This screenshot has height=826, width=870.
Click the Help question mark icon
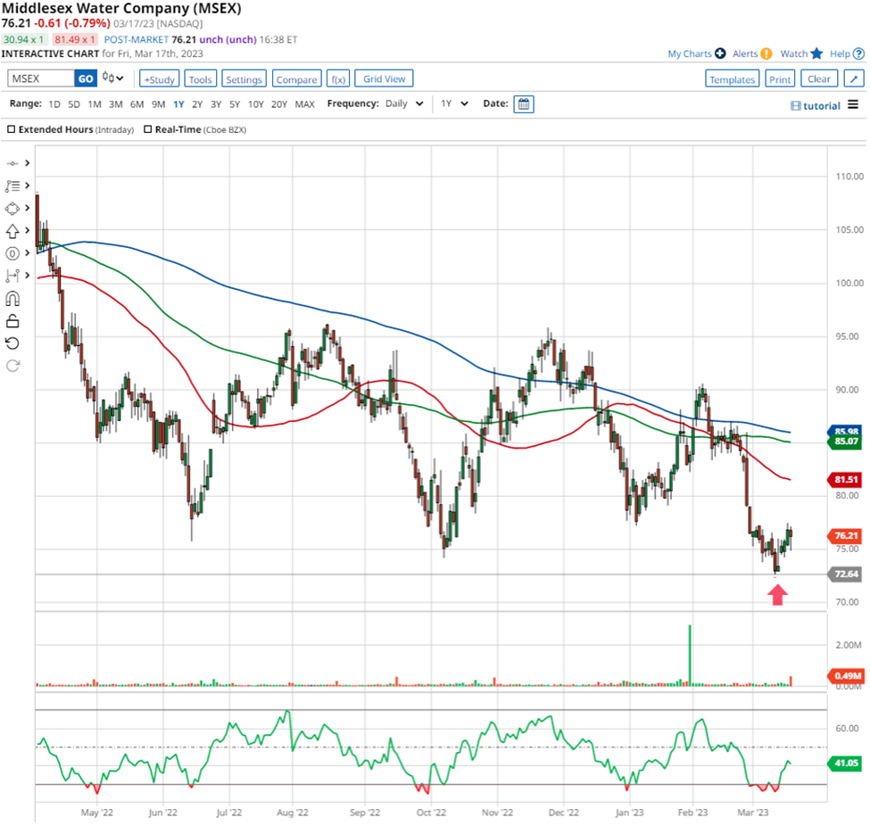pos(858,54)
